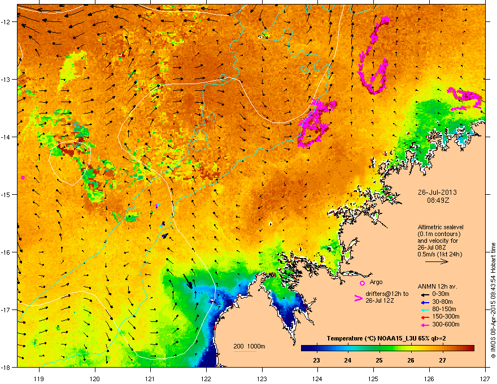This screenshot has width=497, height=384.
Task: Click the green part of the colorbar above the 25 label
Action: point(380,348)
